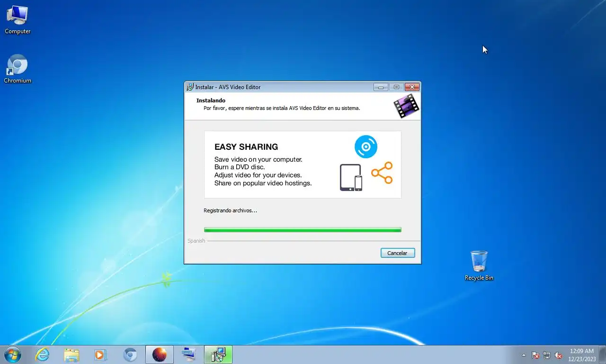The image size is (606, 364).
Task: Click the 'Instalando' header text
Action: [x=211, y=100]
